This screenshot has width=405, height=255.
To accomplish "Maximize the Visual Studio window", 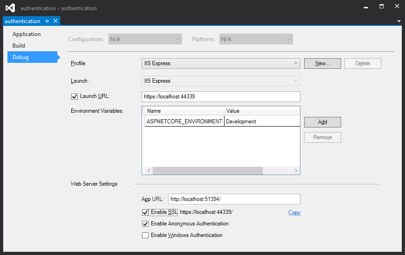I will [382, 6].
